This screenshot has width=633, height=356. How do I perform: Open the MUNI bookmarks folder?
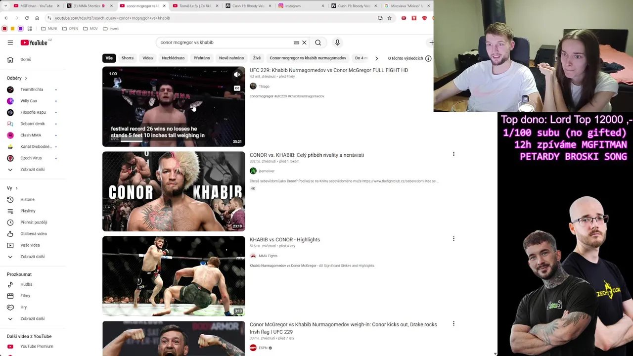(49, 29)
